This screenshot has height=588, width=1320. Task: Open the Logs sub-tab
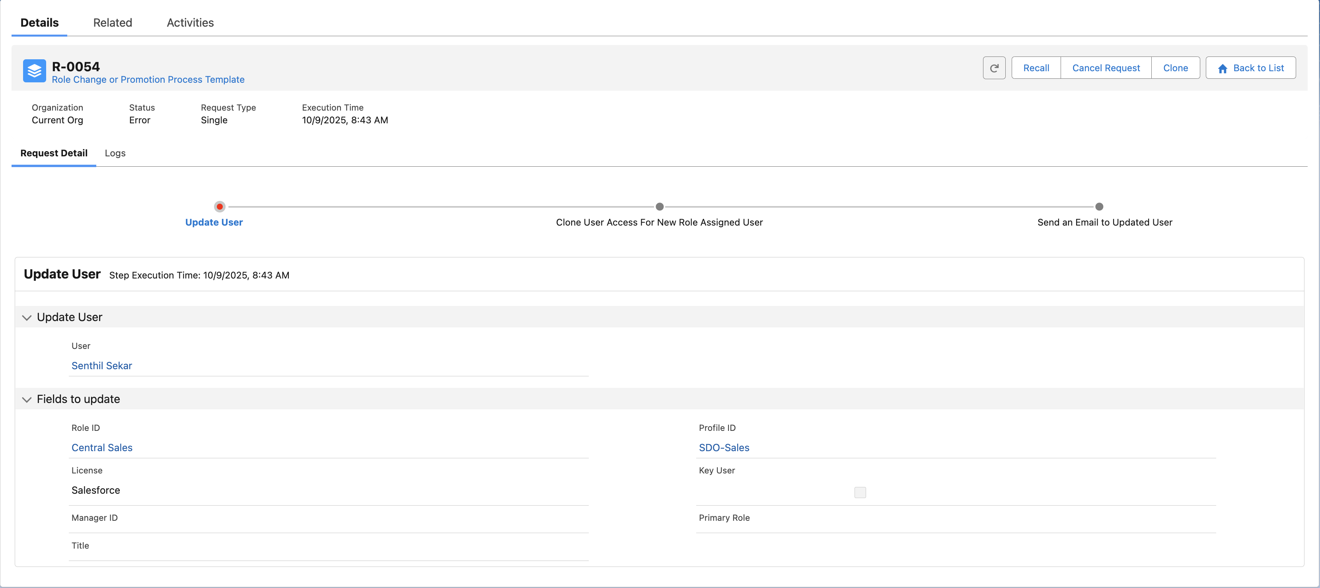[x=115, y=153]
